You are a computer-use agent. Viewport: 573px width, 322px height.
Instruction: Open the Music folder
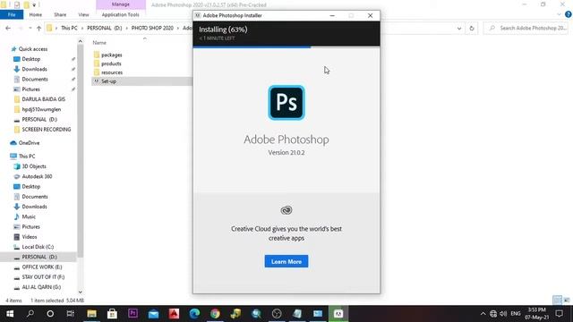[x=29, y=216]
